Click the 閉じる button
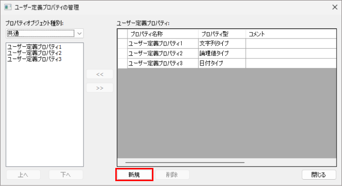Image resolution: width=342 pixels, height=186 pixels. (319, 175)
